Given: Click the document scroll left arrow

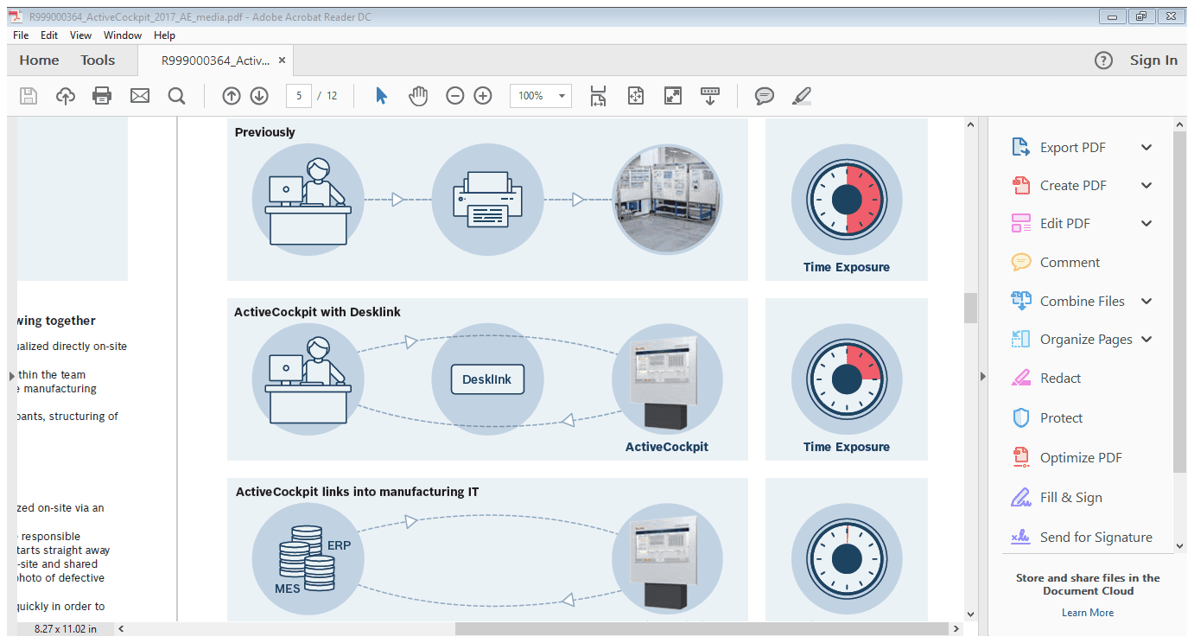Looking at the screenshot, I should click(121, 629).
